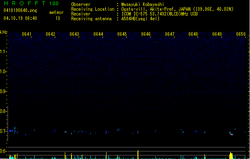
Task: Click receiver text ICOM IC-575 53.7492 MHz USB
Action: pyautogui.click(x=159, y=14)
